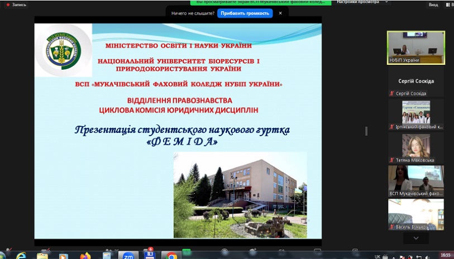Screen dimensions: 454x259
Task: Open the media player taskbar icon
Action: click(64, 256)
